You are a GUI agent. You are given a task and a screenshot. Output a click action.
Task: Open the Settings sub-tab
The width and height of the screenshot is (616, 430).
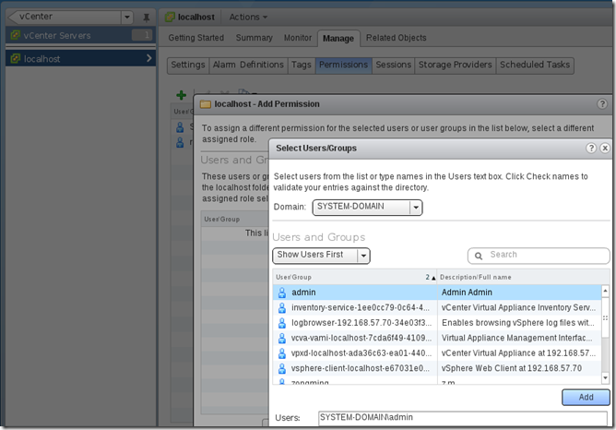[x=188, y=65]
